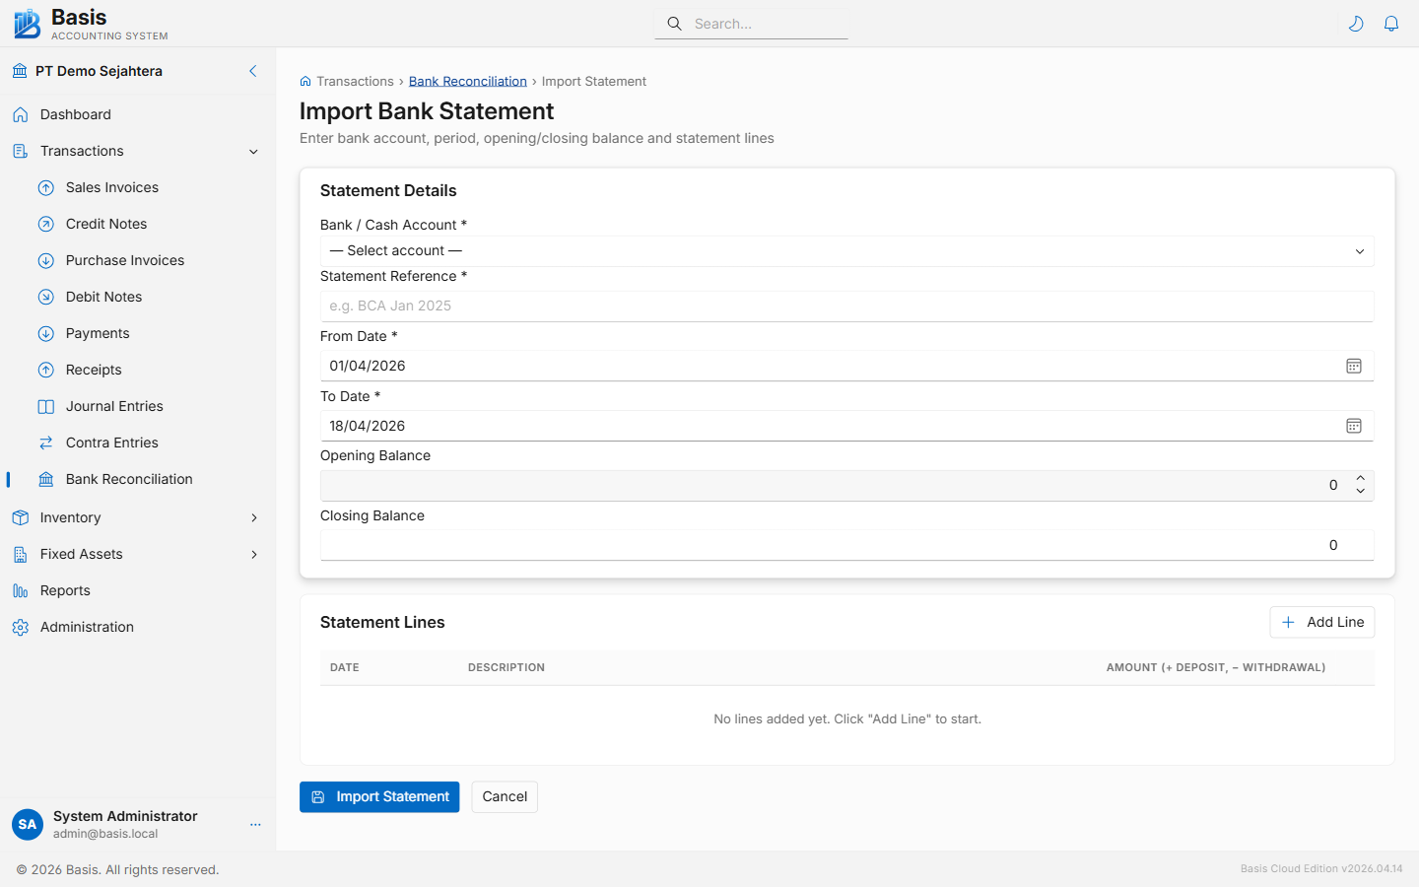Click the notification bell icon

pyautogui.click(x=1391, y=23)
